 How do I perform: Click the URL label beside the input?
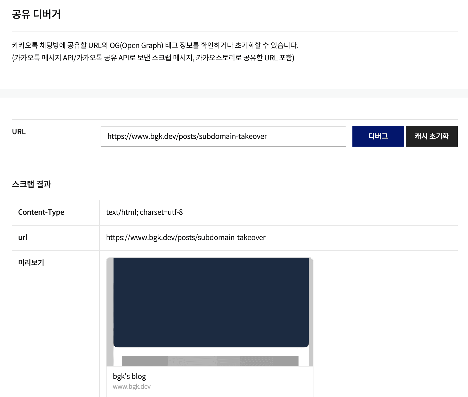pyautogui.click(x=19, y=132)
